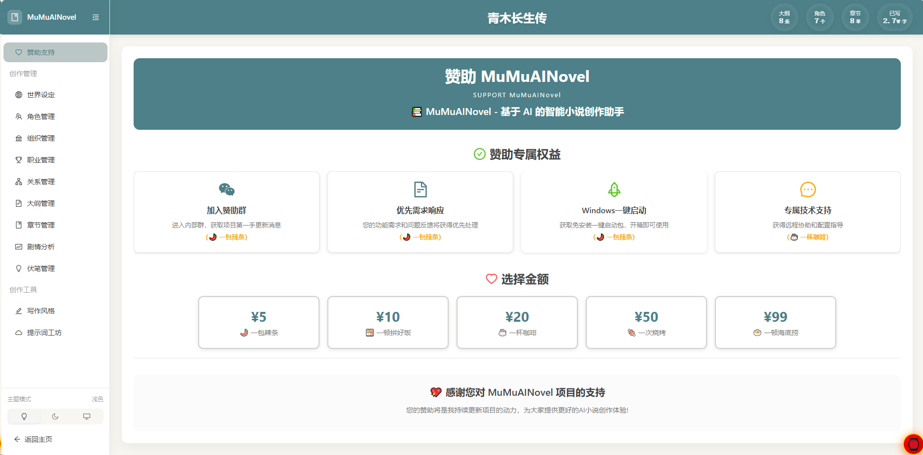923x455 pixels.
Task: Click the back arrow icon beside 返回主页
Action: tap(17, 439)
